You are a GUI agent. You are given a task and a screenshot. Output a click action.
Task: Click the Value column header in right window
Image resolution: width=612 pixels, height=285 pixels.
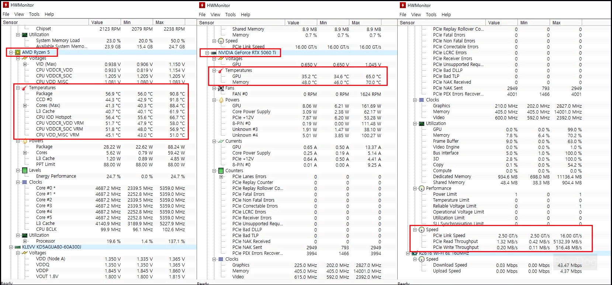502,23
